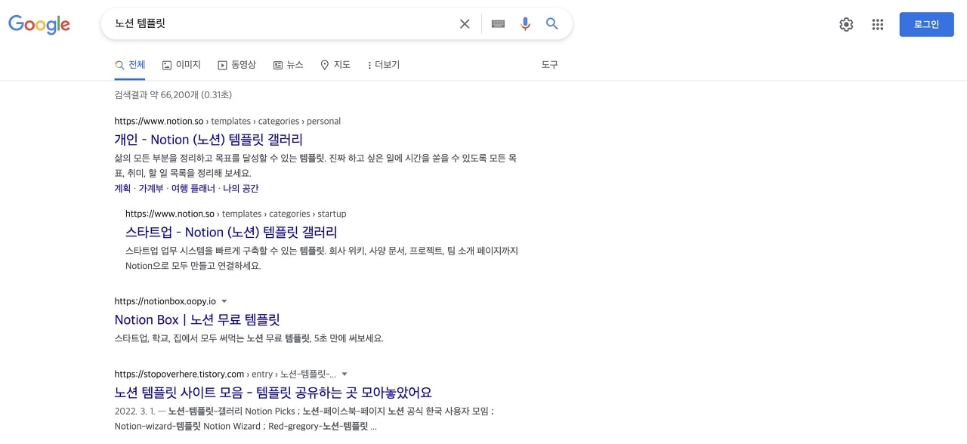
Task: Open 스타트업 - Notion 템플릿 갤러리 result
Action: 231,232
